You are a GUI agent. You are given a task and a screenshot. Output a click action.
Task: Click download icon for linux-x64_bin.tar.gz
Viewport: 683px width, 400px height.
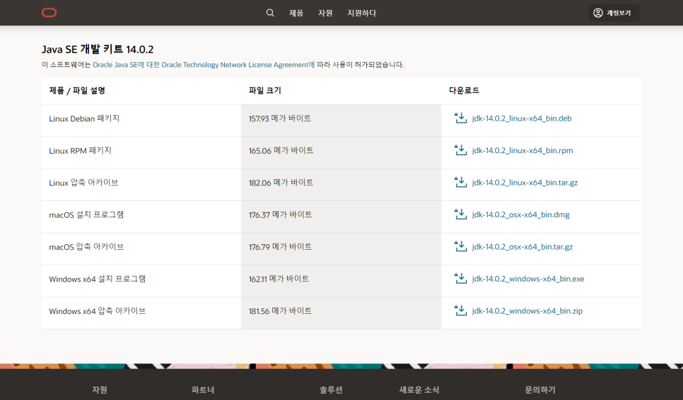(460, 182)
